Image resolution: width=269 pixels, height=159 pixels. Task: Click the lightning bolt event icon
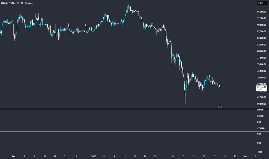[x=220, y=106]
